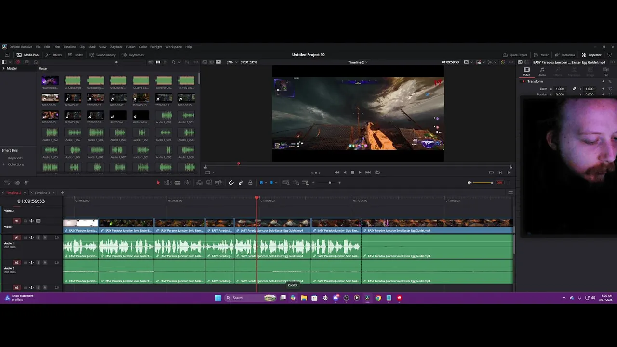This screenshot has height=347, width=617.
Task: Show the Metadata panel
Action: click(565, 55)
